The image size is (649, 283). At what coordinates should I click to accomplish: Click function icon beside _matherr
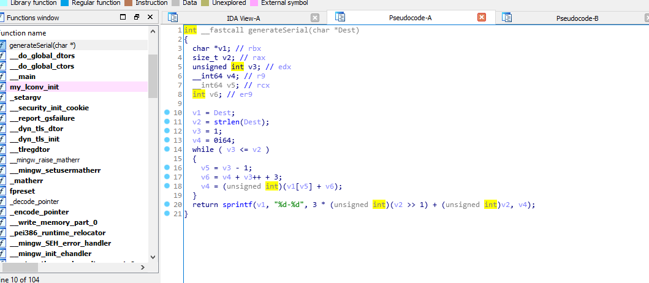[x=2, y=181]
